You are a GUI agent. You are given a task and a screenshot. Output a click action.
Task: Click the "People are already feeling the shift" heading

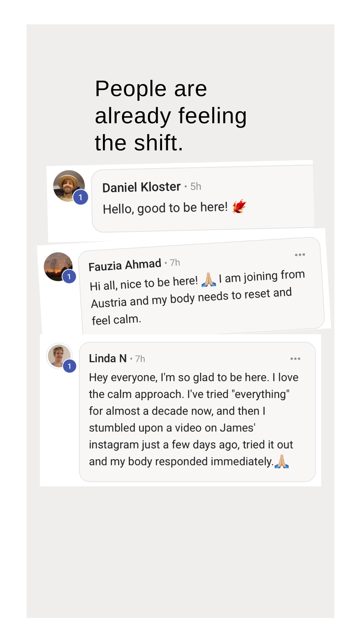pos(170,116)
